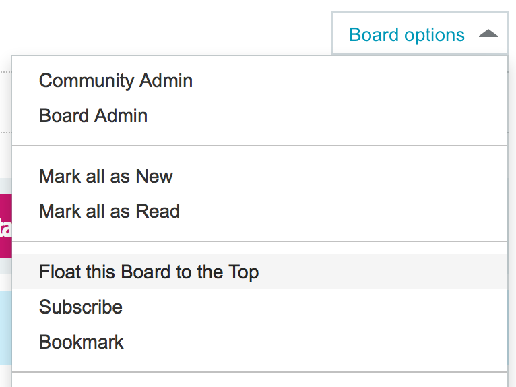Pin board with the highlighted Float option
Viewport: 516px width, 387px height.
149,272
